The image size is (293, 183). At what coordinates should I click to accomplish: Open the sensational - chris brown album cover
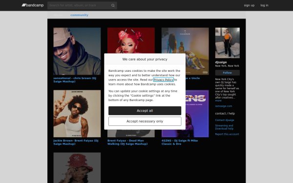[77, 51]
